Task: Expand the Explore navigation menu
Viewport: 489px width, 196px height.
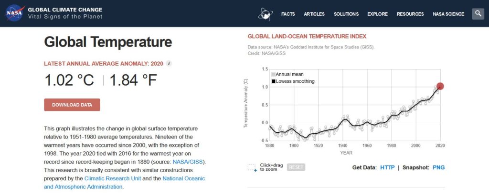Action: pyautogui.click(x=377, y=14)
